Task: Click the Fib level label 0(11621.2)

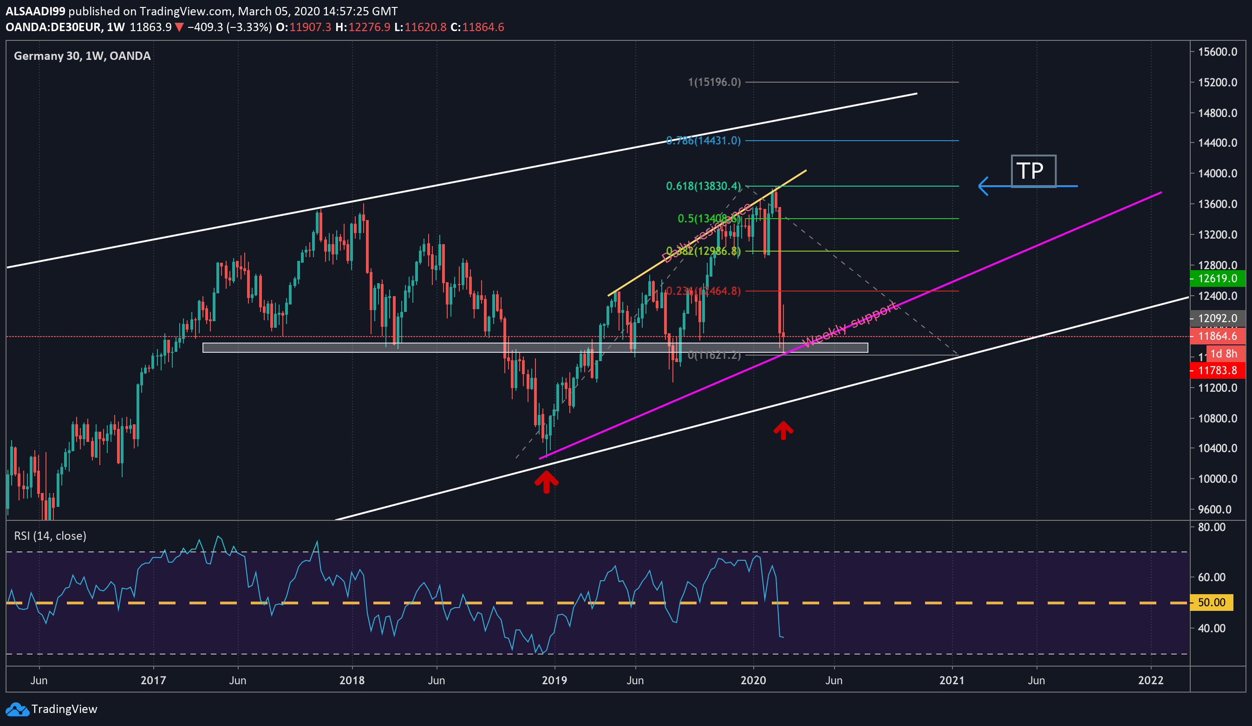Action: (714, 355)
